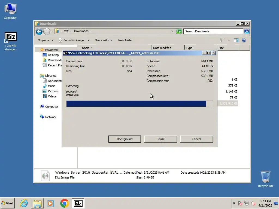Screen dimensions: 279x209
Task: Select Recent Places in navigation pane
Action: click(x=52, y=65)
